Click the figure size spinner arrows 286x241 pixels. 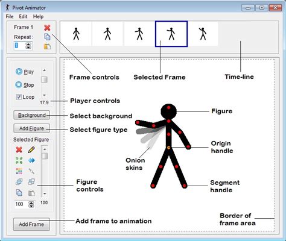click(x=31, y=204)
